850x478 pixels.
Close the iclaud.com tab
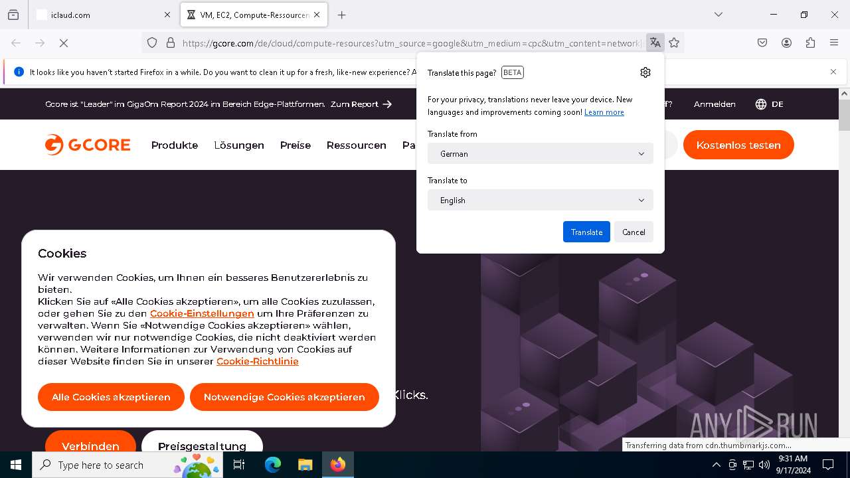[x=167, y=15]
